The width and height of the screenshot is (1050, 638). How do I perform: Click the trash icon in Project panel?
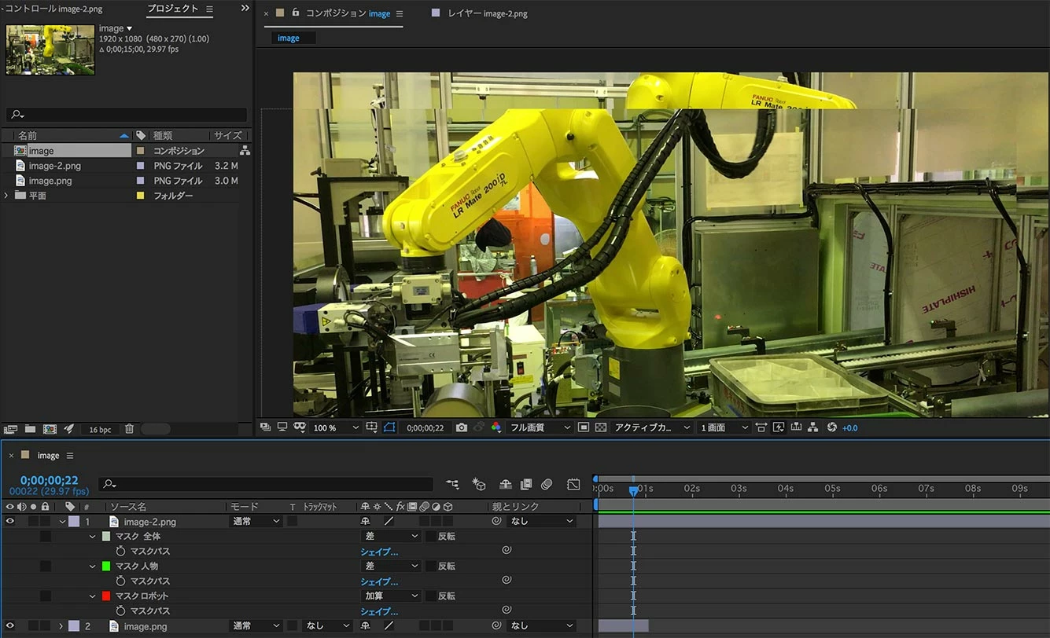pos(130,429)
